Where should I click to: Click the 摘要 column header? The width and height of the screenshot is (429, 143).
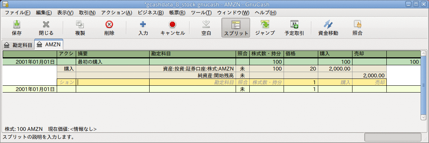(x=112, y=54)
